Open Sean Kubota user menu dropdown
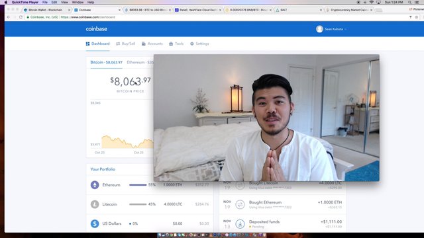 (331, 29)
